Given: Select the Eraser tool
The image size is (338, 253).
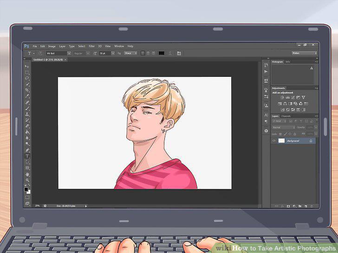Looking at the screenshot, I should (27, 126).
